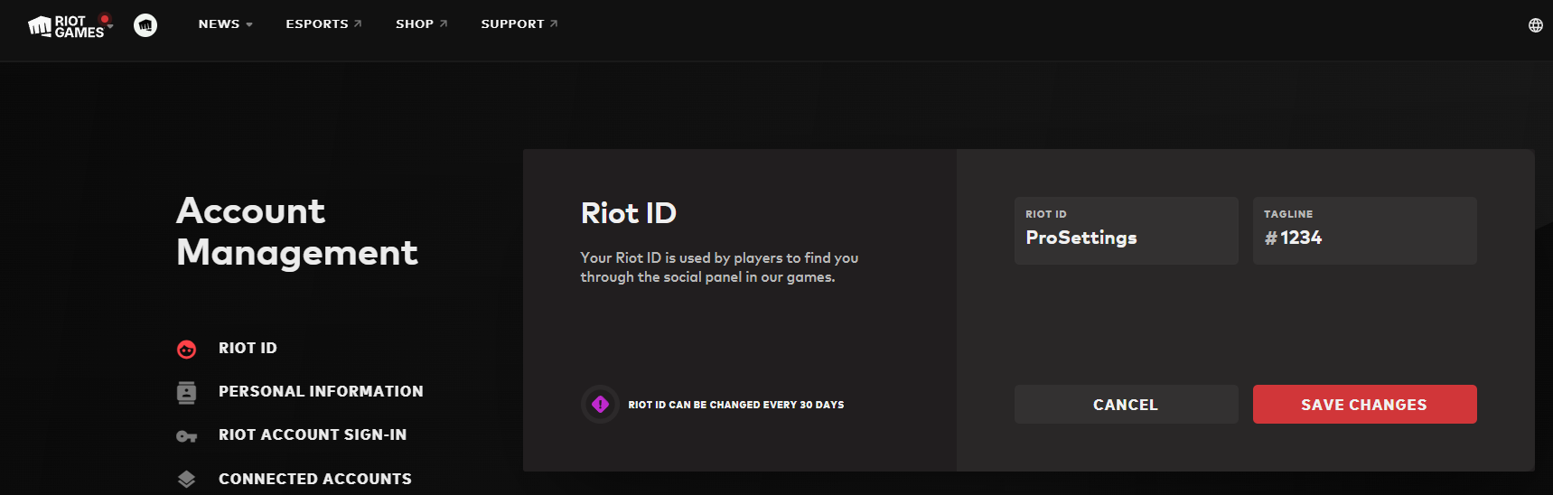Click the purple diamond info icon

pyautogui.click(x=600, y=405)
